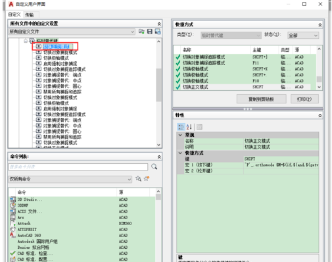Click the property pages icon in 特性 toolbar
332x262 pixels.
coord(199,127)
